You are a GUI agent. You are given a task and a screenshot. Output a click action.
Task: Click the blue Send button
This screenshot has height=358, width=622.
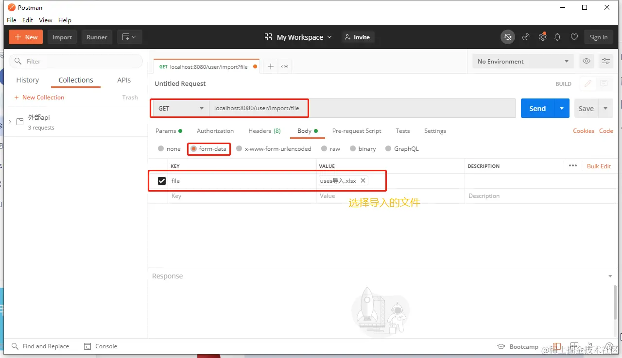[538, 108]
